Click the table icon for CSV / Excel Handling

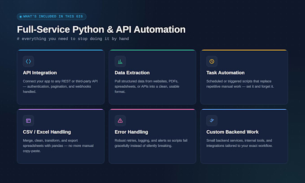tap(28, 121)
